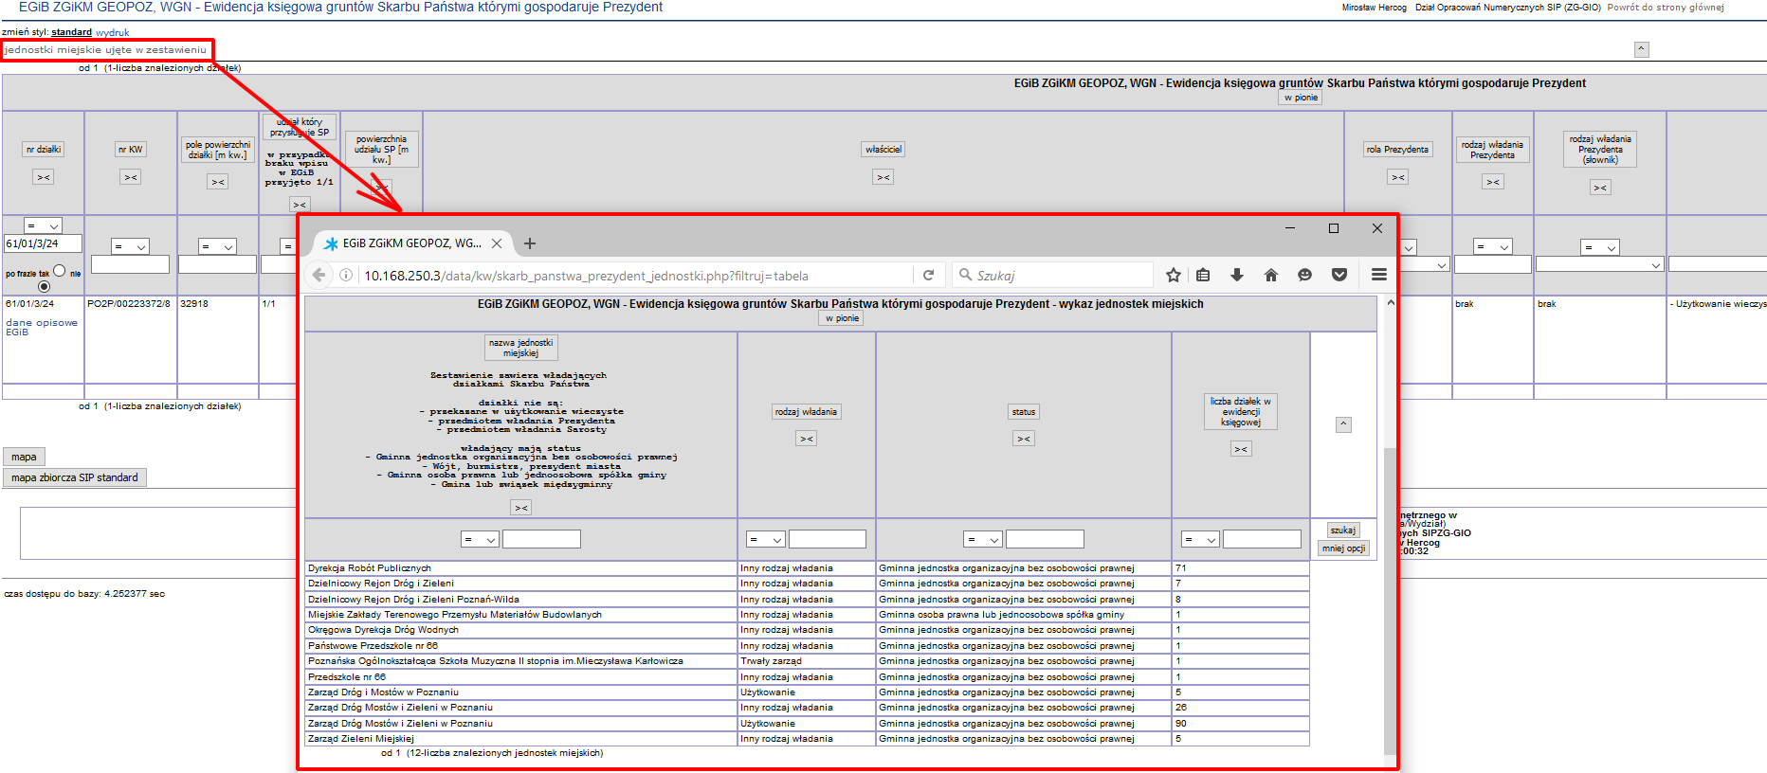Expand operator dropdown for 'liczba działek' filter
Viewport: 1767px width, 773px height.
coord(1200,539)
